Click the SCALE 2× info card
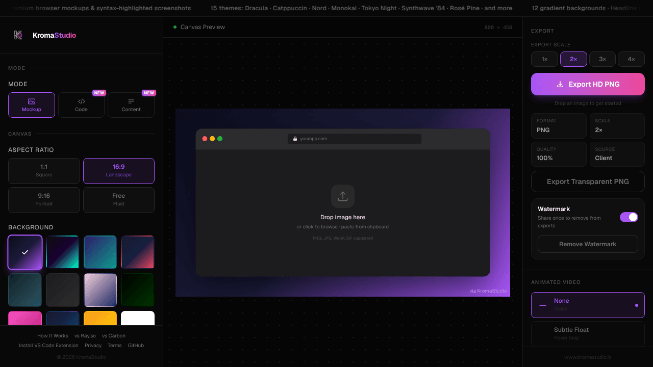 pyautogui.click(x=617, y=126)
